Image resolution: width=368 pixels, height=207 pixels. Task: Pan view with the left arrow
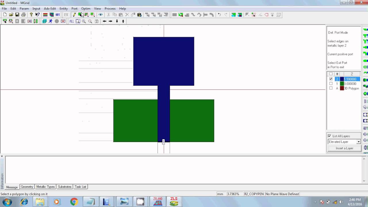coord(104,21)
